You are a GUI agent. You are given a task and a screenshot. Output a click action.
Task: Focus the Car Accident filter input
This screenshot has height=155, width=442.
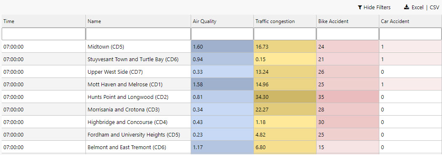coord(410,34)
